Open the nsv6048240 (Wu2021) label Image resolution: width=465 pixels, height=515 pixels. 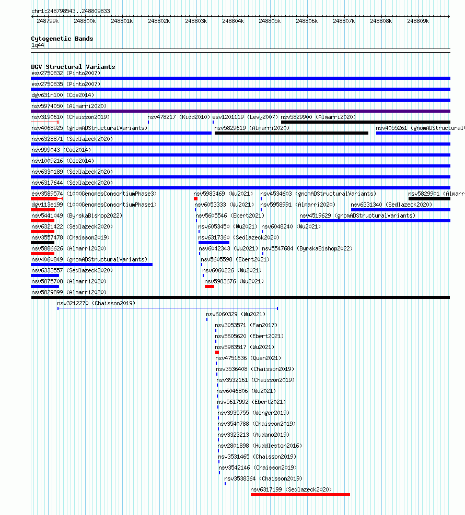coord(291,226)
